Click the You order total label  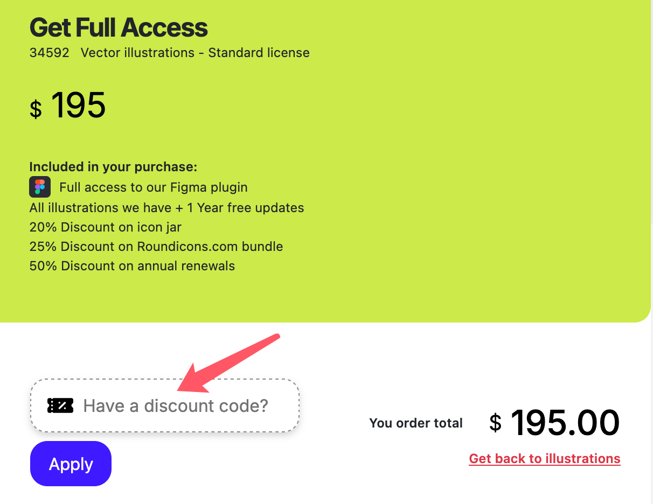click(x=416, y=423)
